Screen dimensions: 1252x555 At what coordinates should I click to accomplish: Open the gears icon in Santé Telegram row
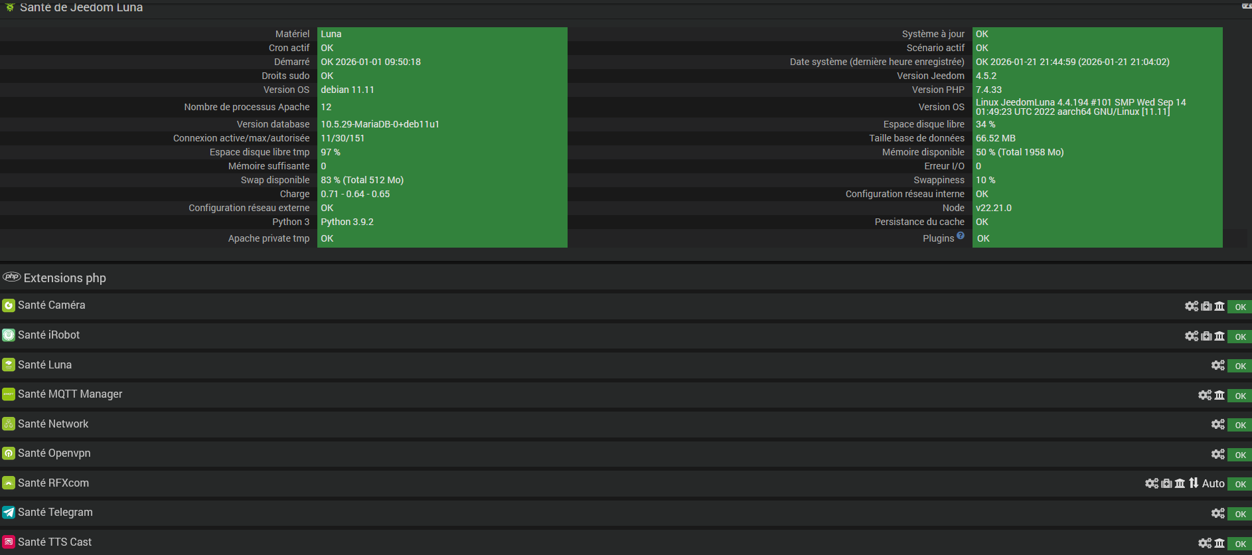click(x=1218, y=513)
